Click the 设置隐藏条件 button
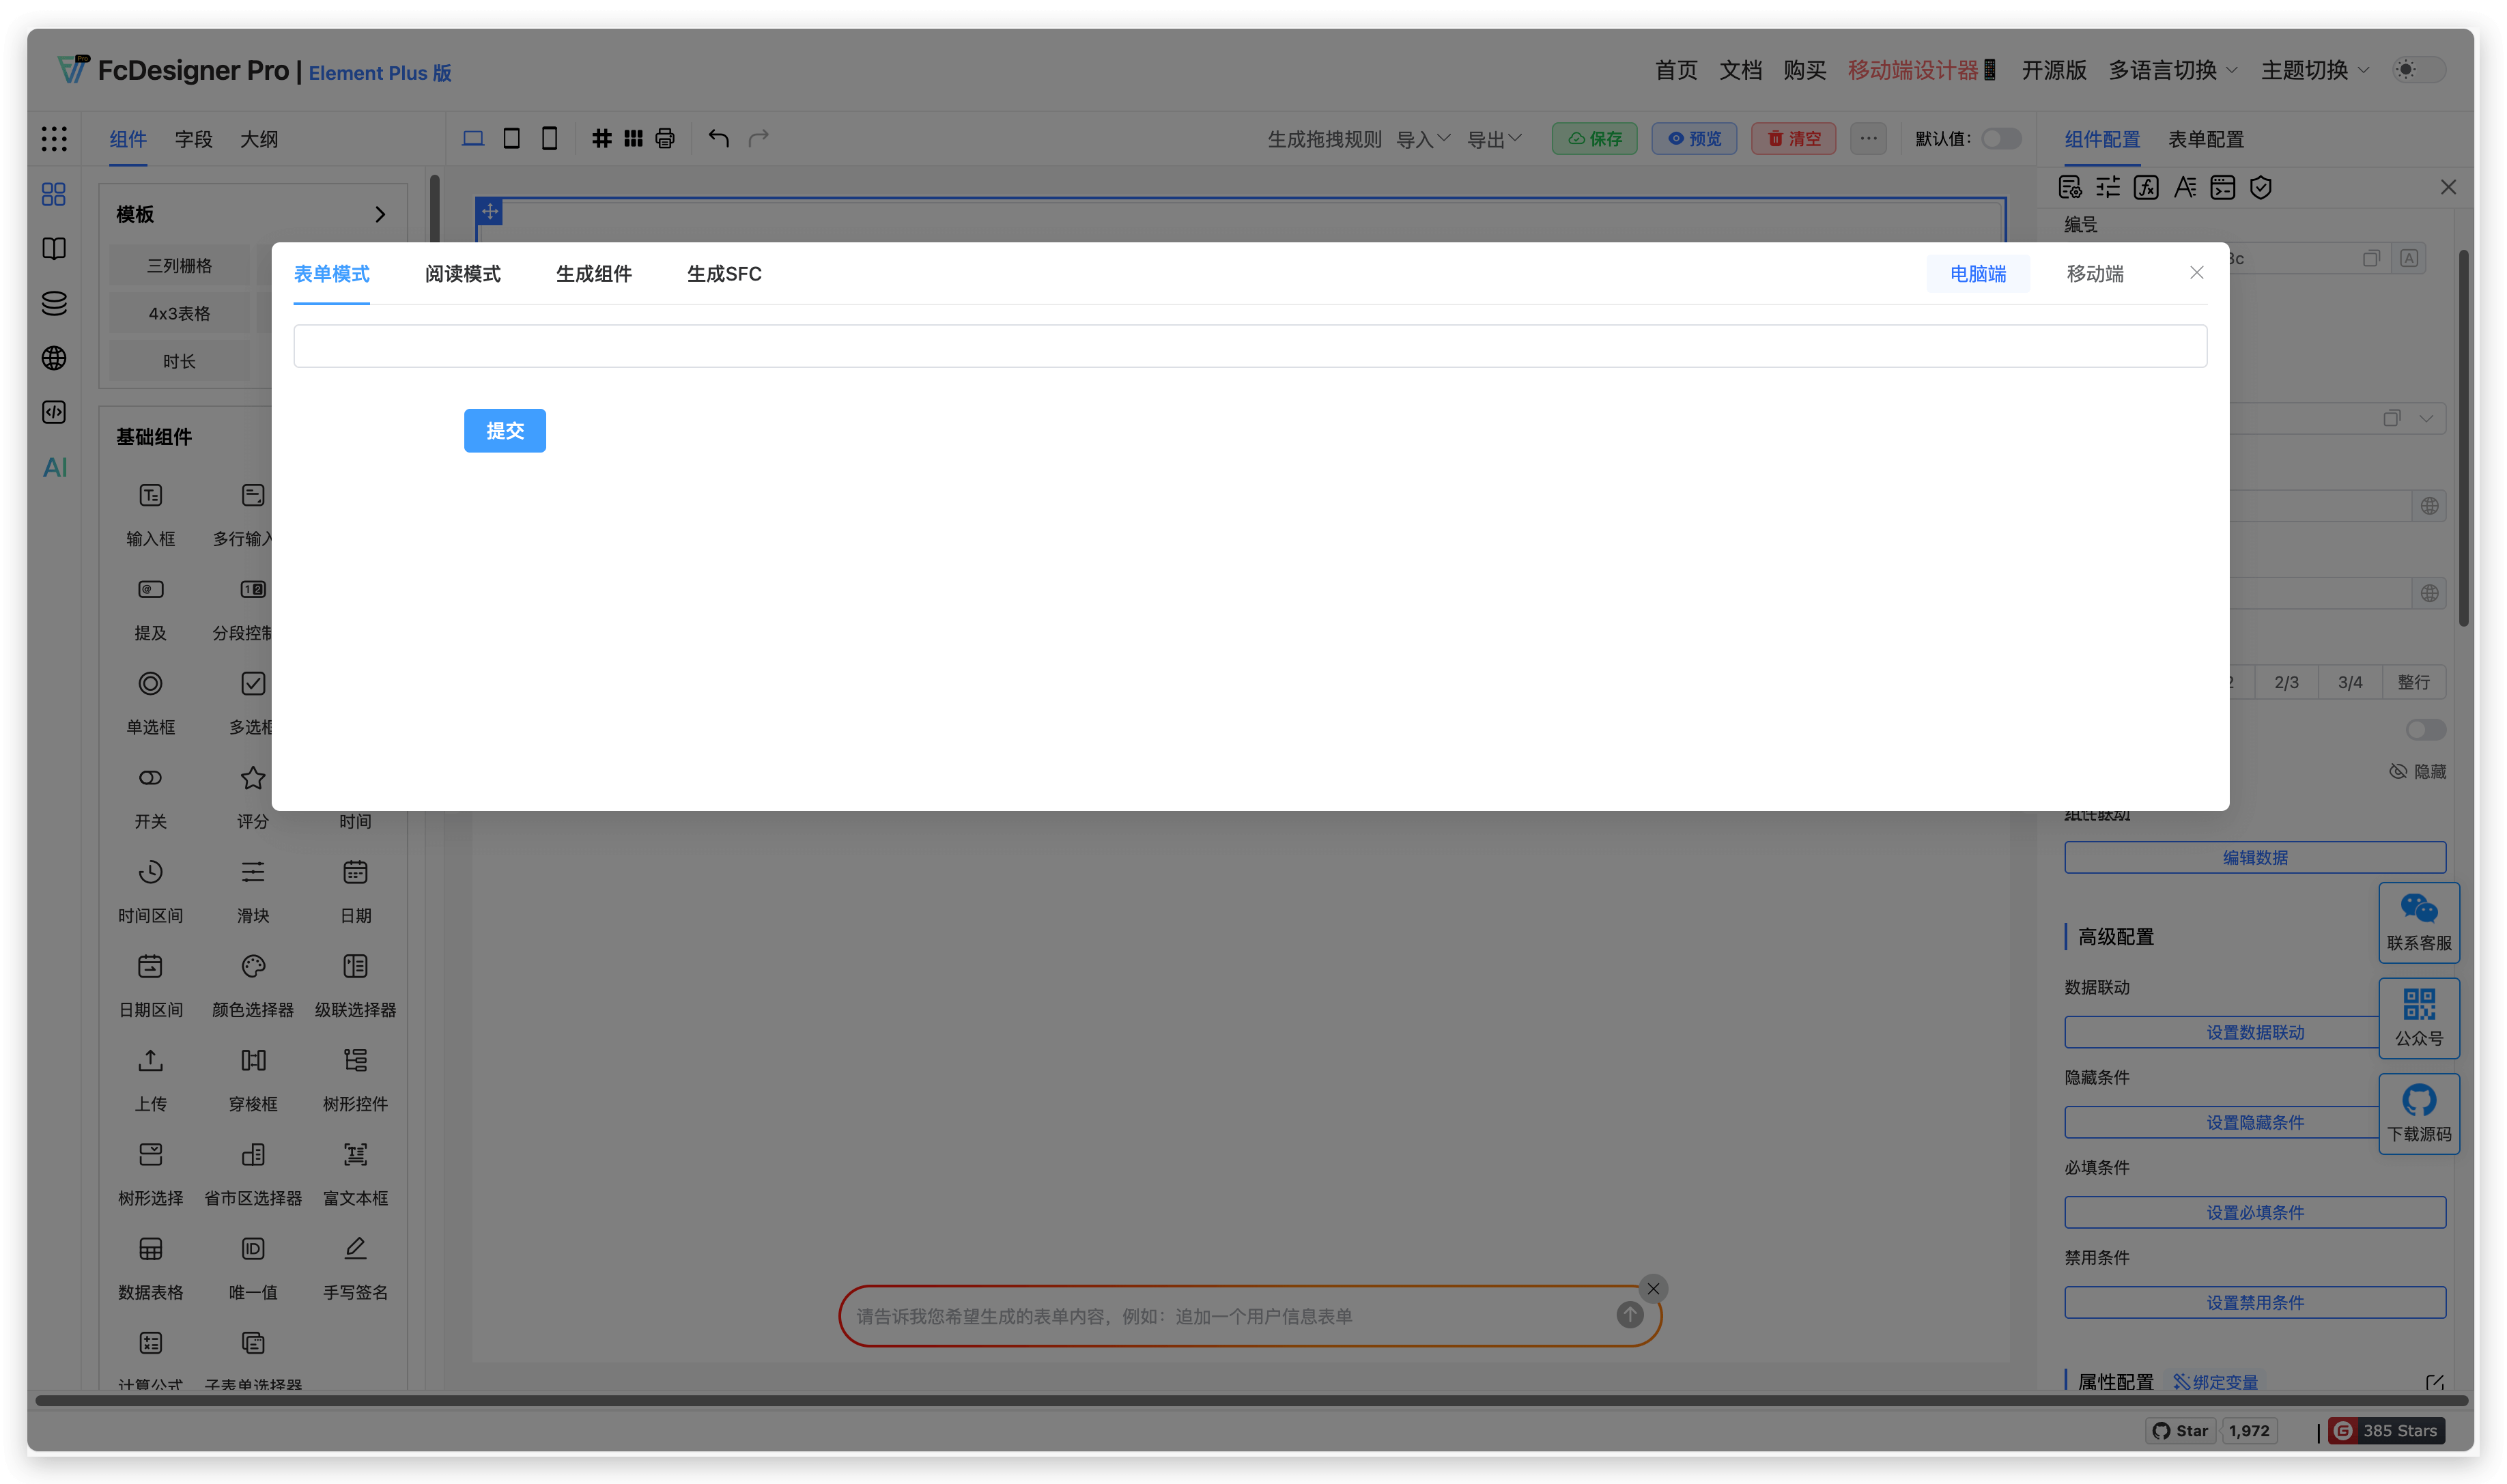Image resolution: width=2507 pixels, height=1484 pixels. tap(2255, 1122)
